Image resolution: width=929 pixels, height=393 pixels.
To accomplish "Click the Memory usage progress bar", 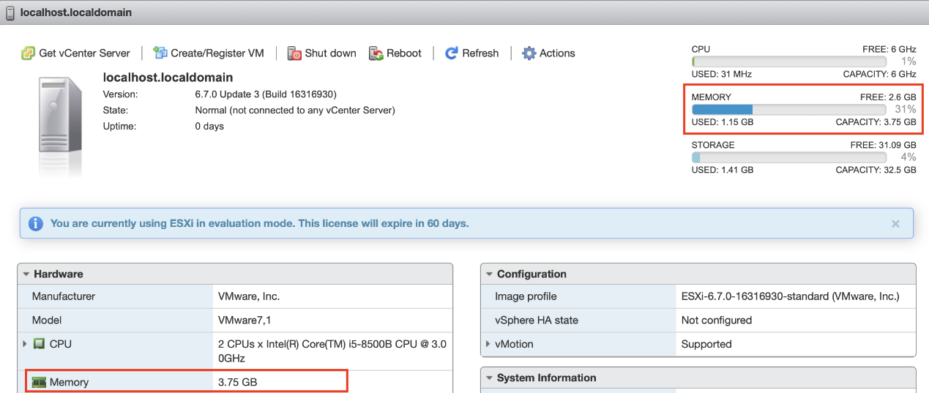I will tap(789, 109).
